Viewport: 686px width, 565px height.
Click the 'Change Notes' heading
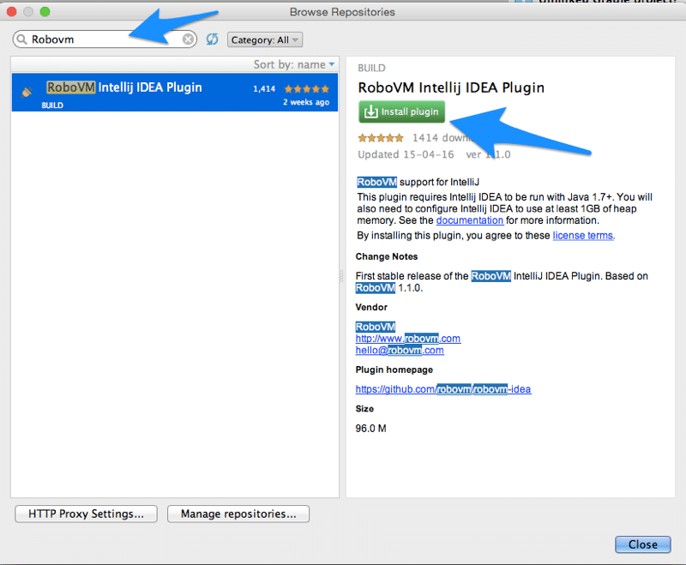coord(387,256)
